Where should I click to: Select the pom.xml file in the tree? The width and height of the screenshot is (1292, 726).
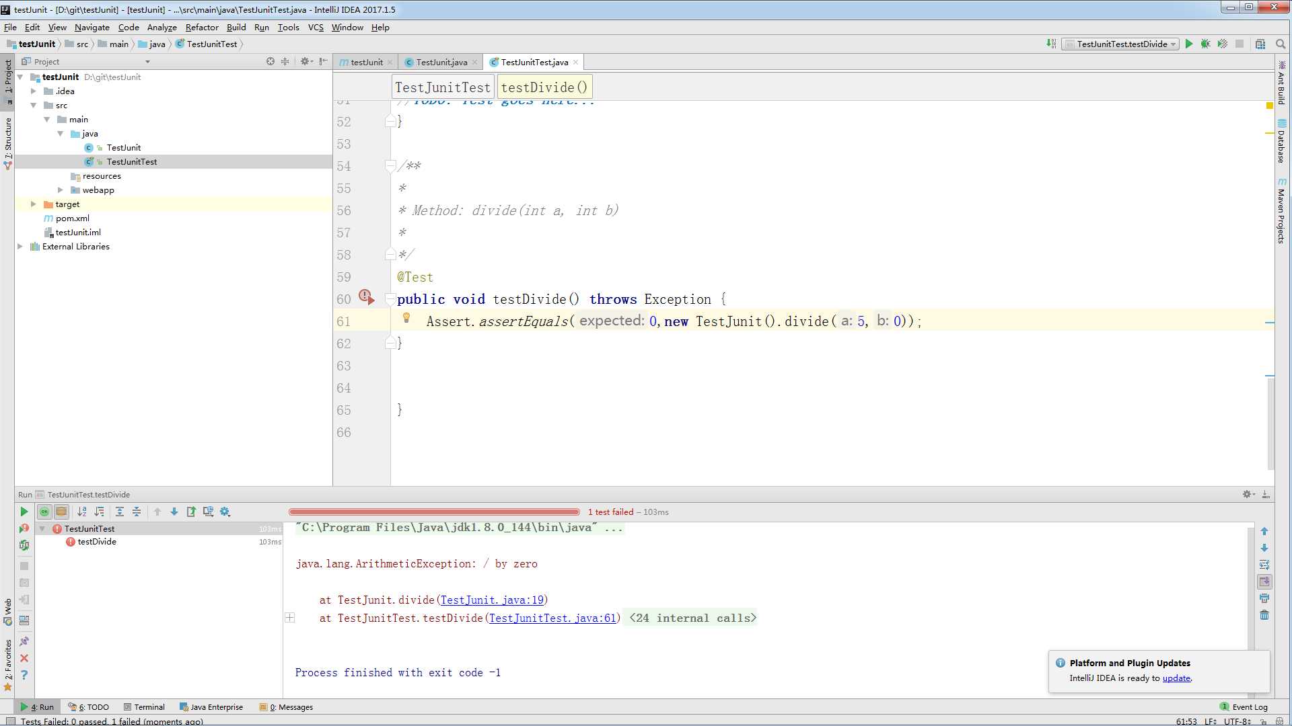pyautogui.click(x=72, y=218)
